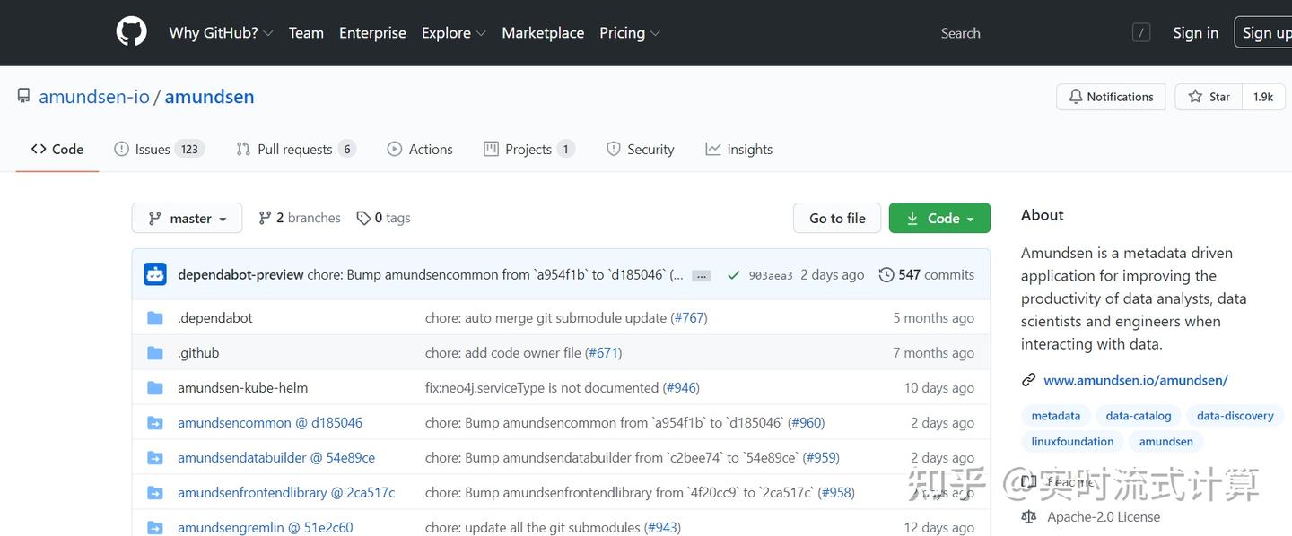Click the GitHub logo icon
The width and height of the screenshot is (1292, 536).
point(131,30)
